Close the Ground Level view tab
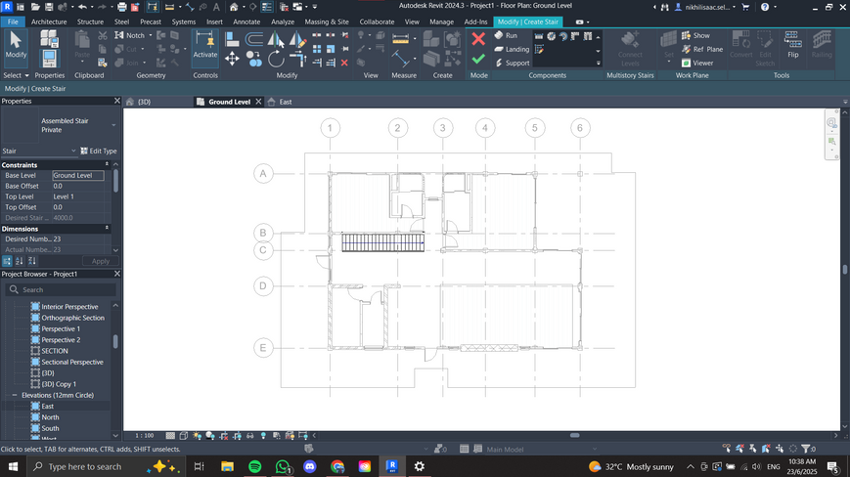 [258, 102]
